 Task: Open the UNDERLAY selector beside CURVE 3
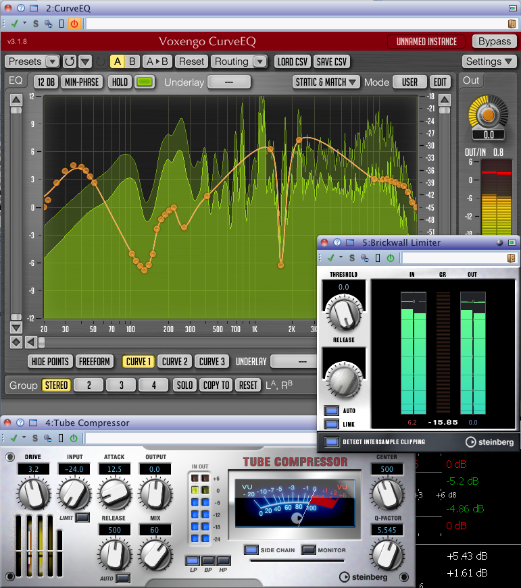[294, 361]
